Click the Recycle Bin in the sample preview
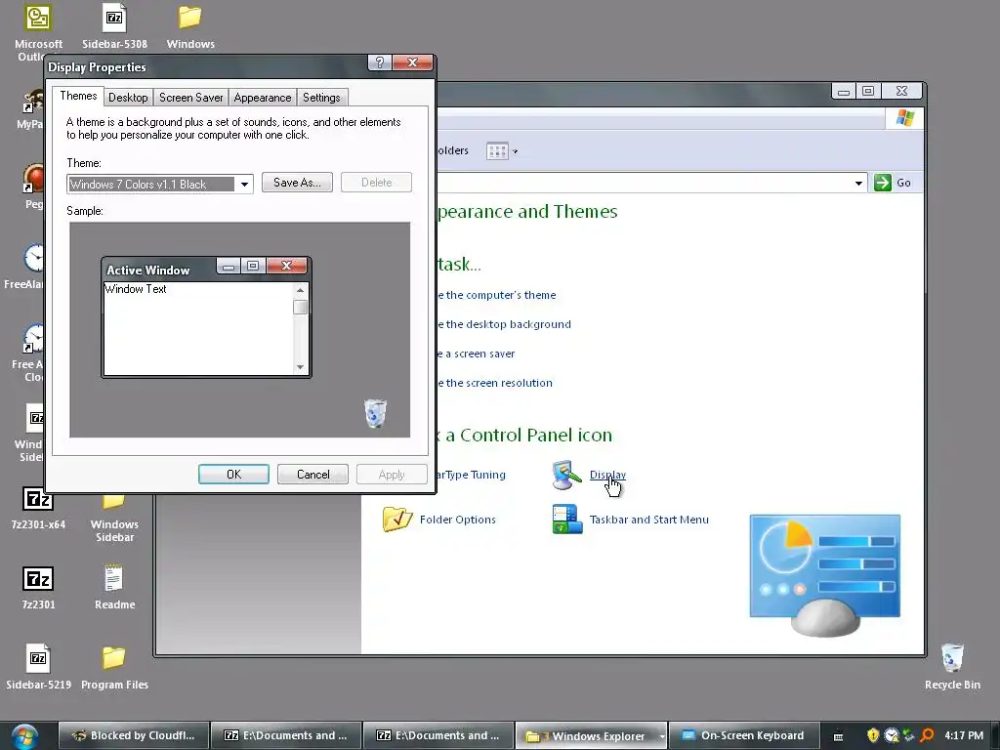 pos(375,413)
